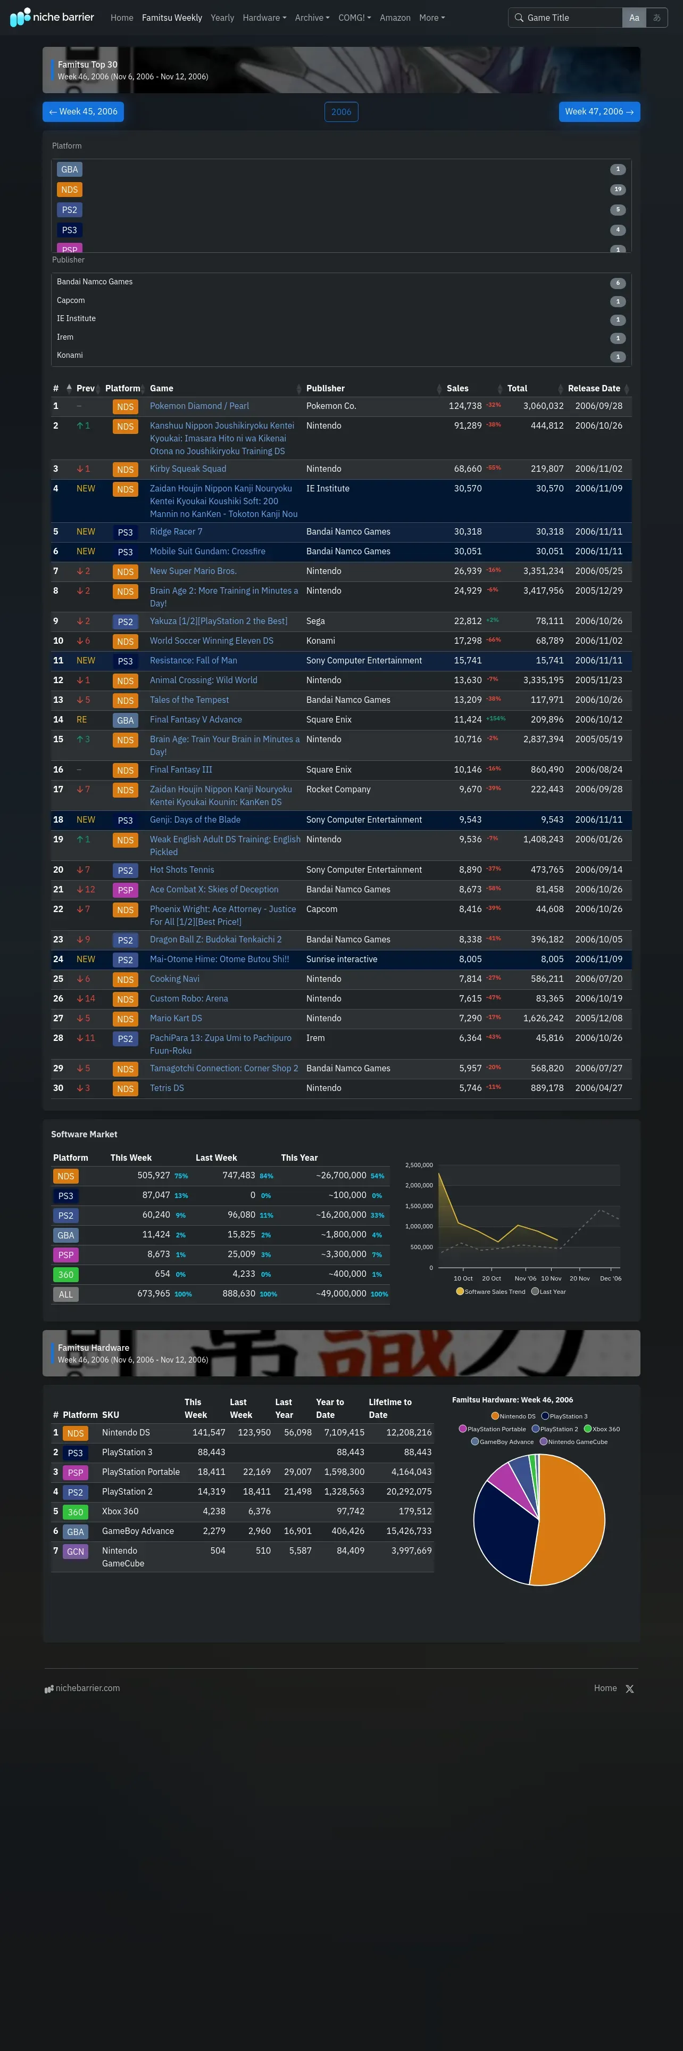Expand the More dropdown menu
The height and width of the screenshot is (2051, 683).
point(432,18)
